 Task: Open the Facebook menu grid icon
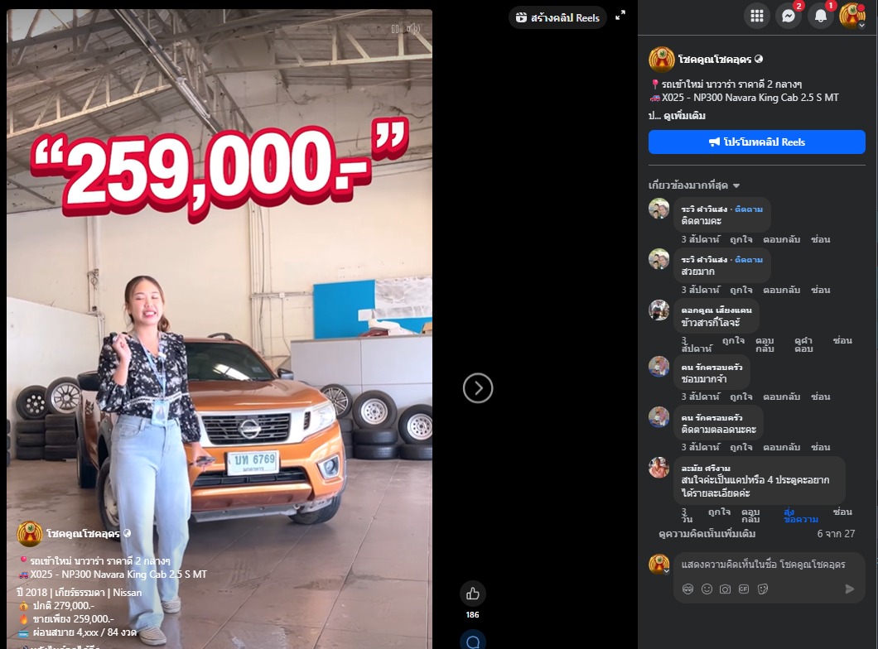756,16
